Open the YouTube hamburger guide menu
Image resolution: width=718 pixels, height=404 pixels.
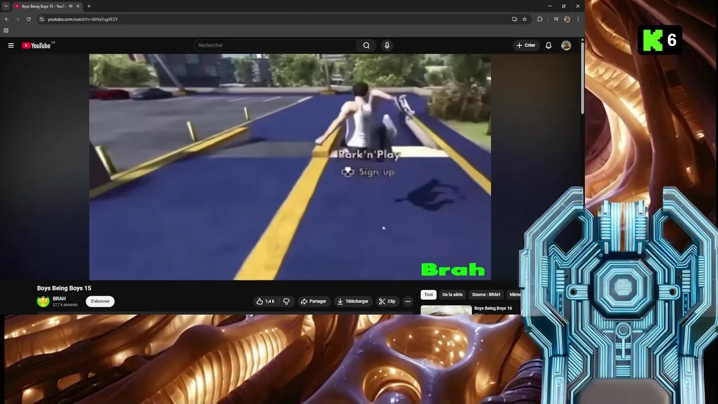pyautogui.click(x=11, y=45)
